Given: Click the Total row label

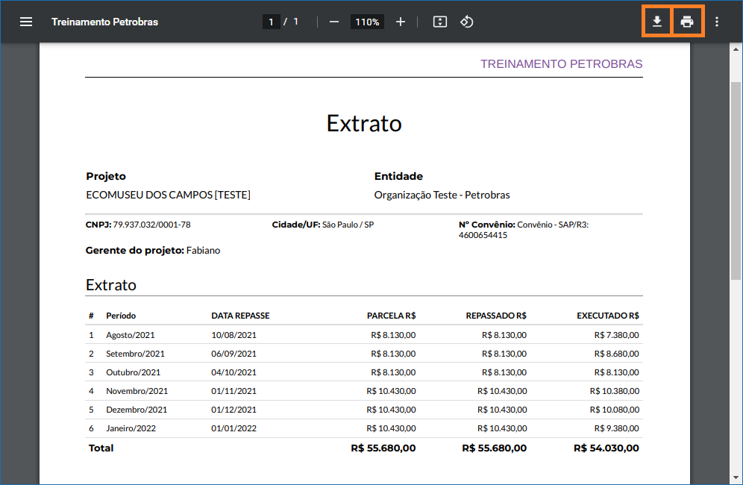Looking at the screenshot, I should [x=101, y=448].
